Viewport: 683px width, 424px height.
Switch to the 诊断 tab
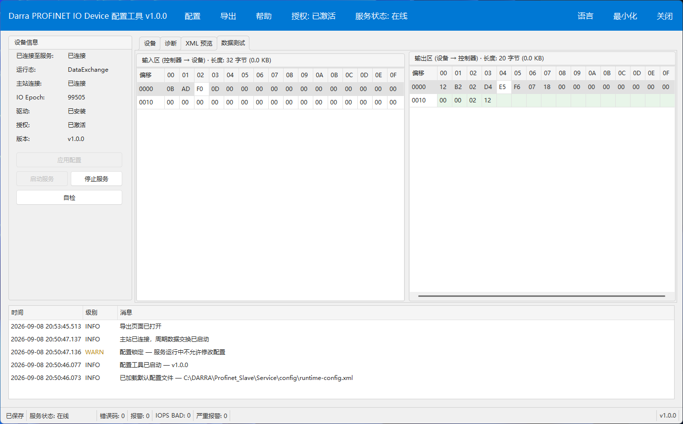(171, 44)
